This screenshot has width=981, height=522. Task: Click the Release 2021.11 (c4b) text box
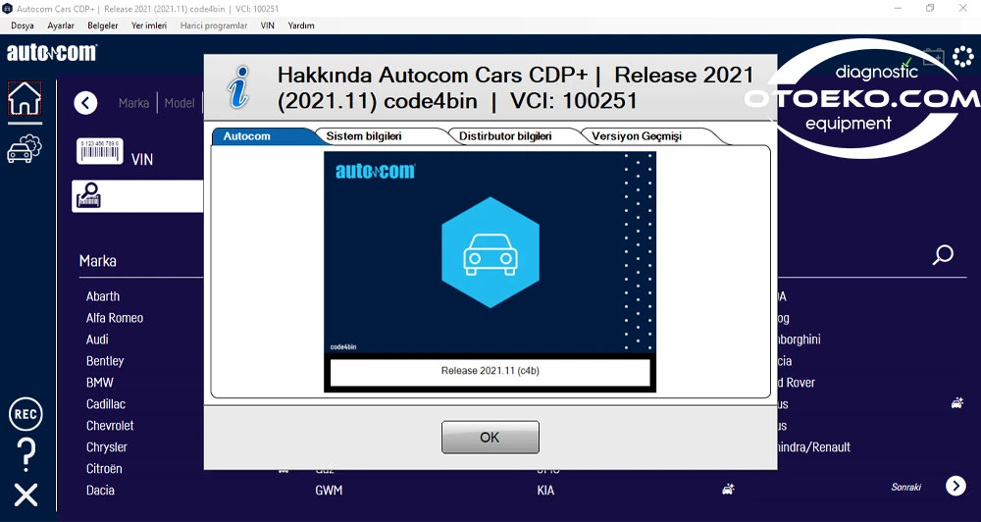point(490,371)
